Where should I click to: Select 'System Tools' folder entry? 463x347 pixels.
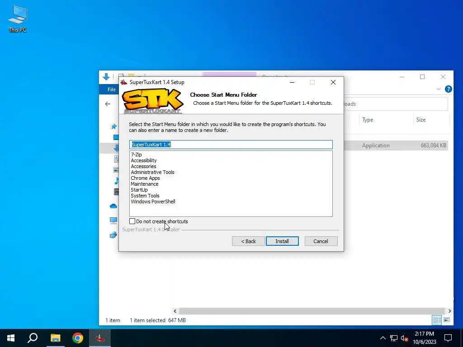(x=145, y=196)
